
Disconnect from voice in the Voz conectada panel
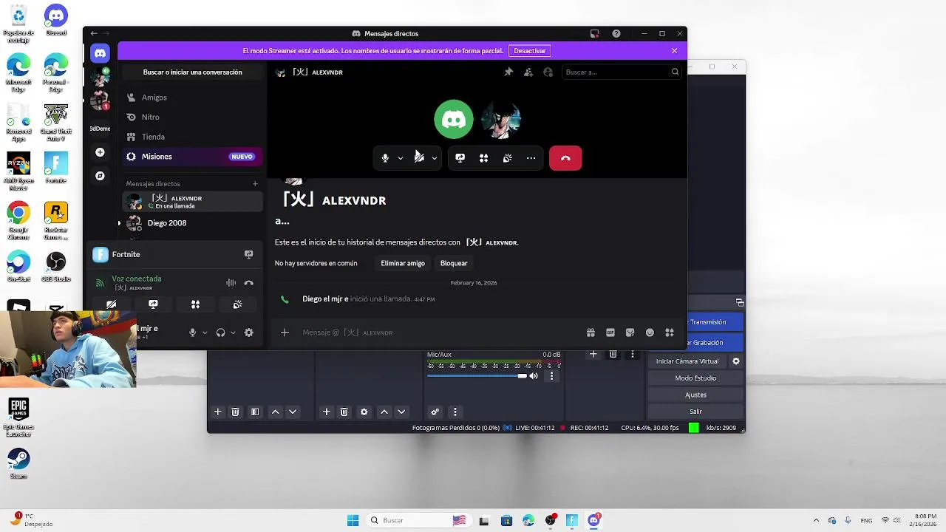point(248,283)
